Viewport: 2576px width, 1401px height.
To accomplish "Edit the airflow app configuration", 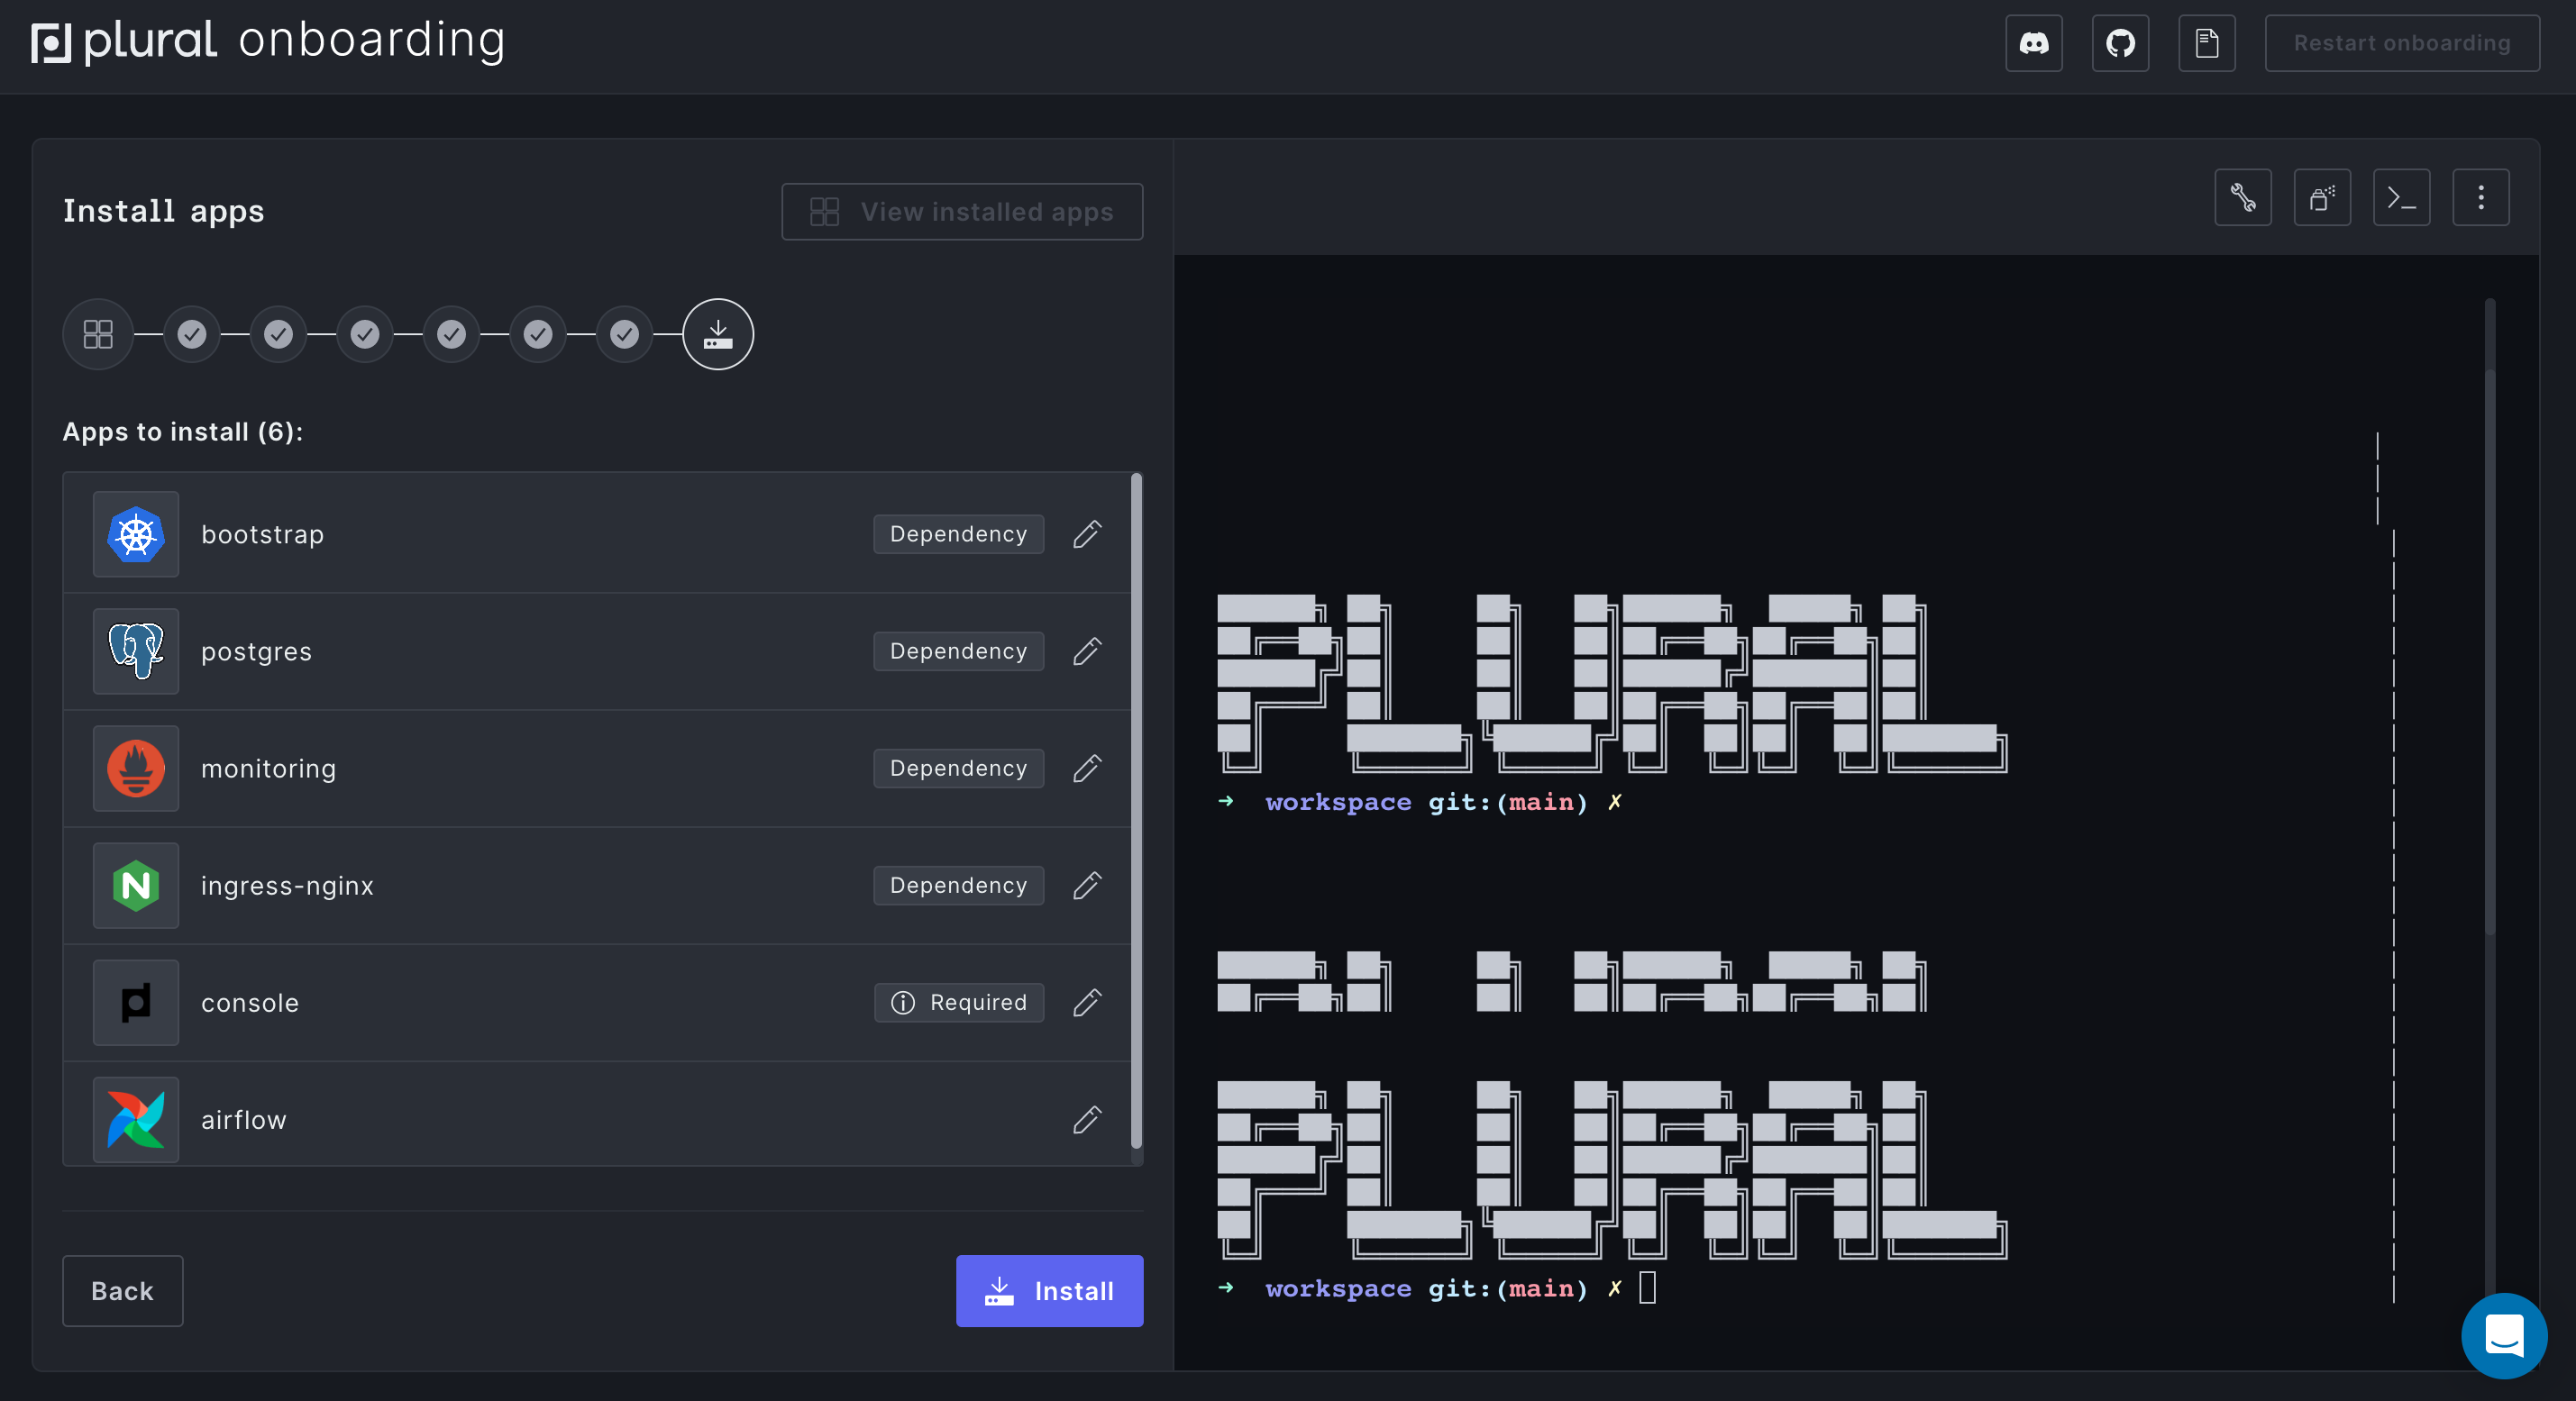I will click(1087, 1119).
